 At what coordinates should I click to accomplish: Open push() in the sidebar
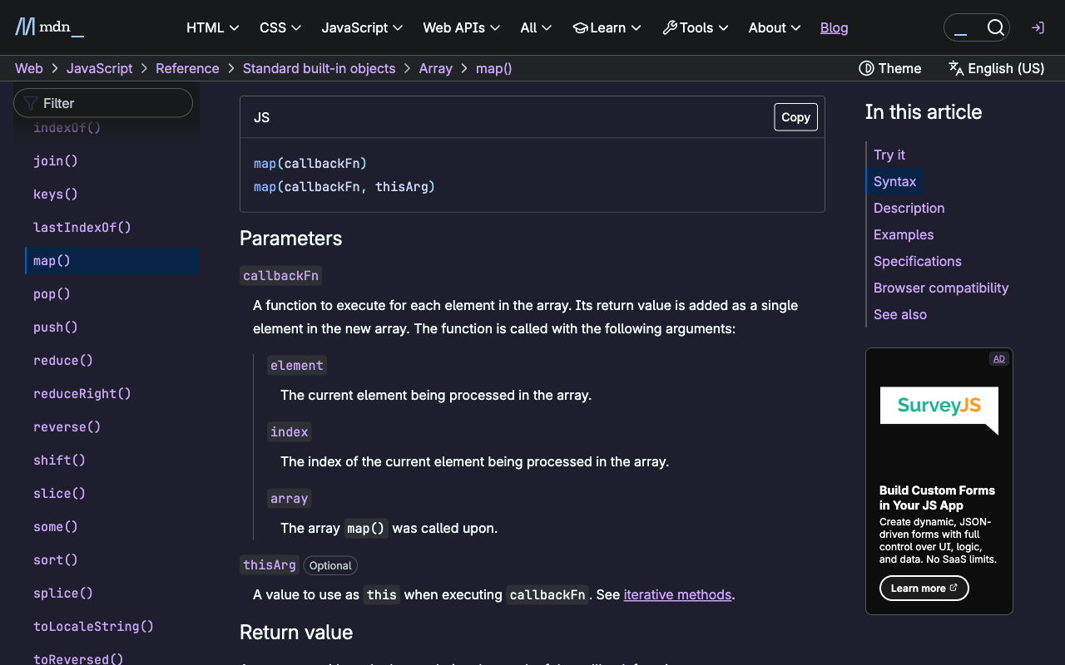[x=55, y=327]
